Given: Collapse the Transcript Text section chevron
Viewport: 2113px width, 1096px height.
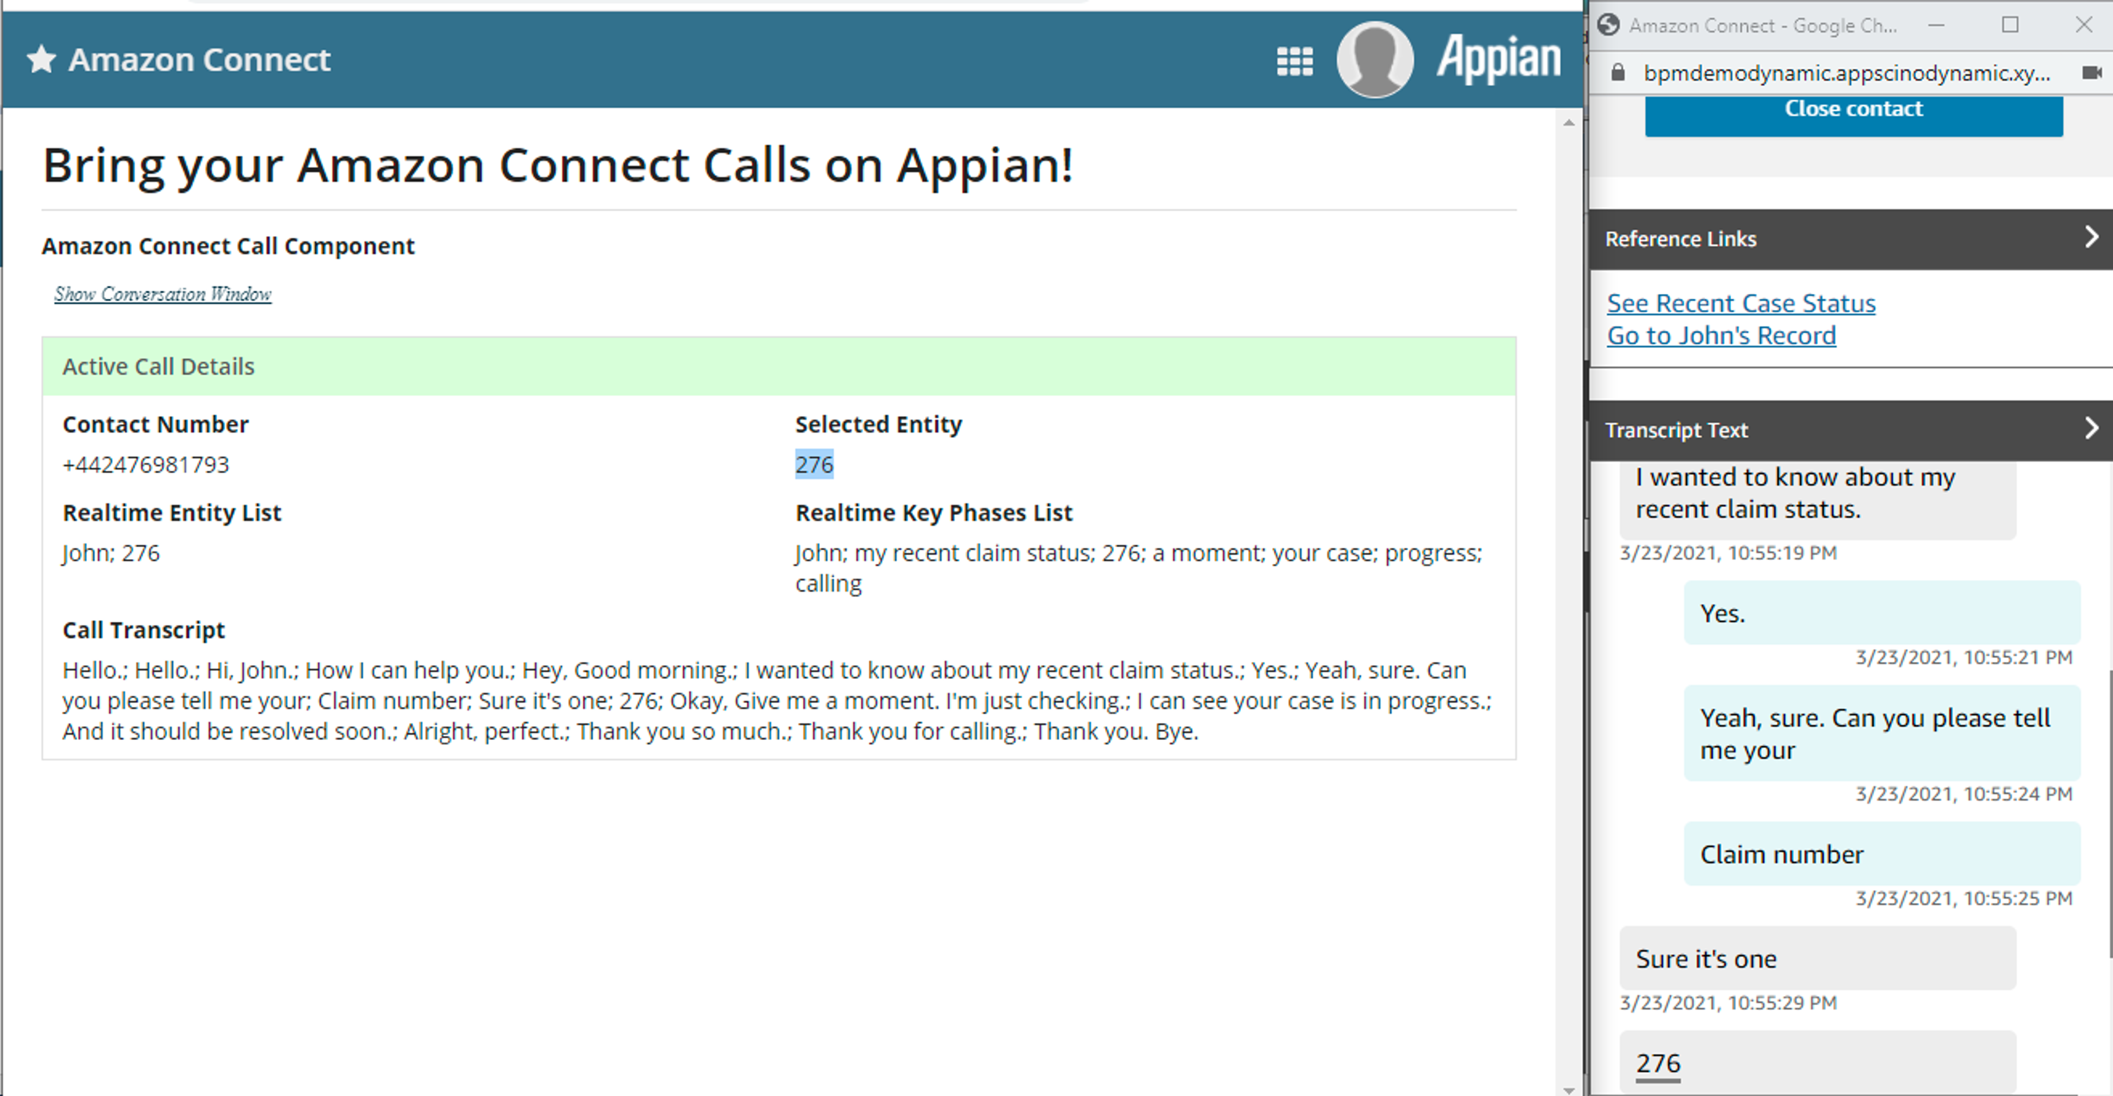Looking at the screenshot, I should 2091,428.
